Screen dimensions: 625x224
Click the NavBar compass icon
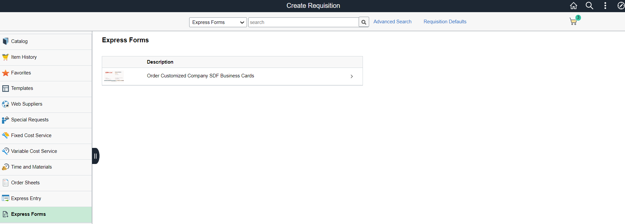coord(621,6)
